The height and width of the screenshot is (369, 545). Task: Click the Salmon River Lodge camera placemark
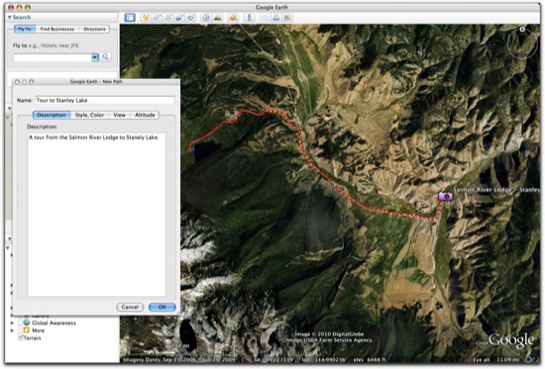(445, 196)
